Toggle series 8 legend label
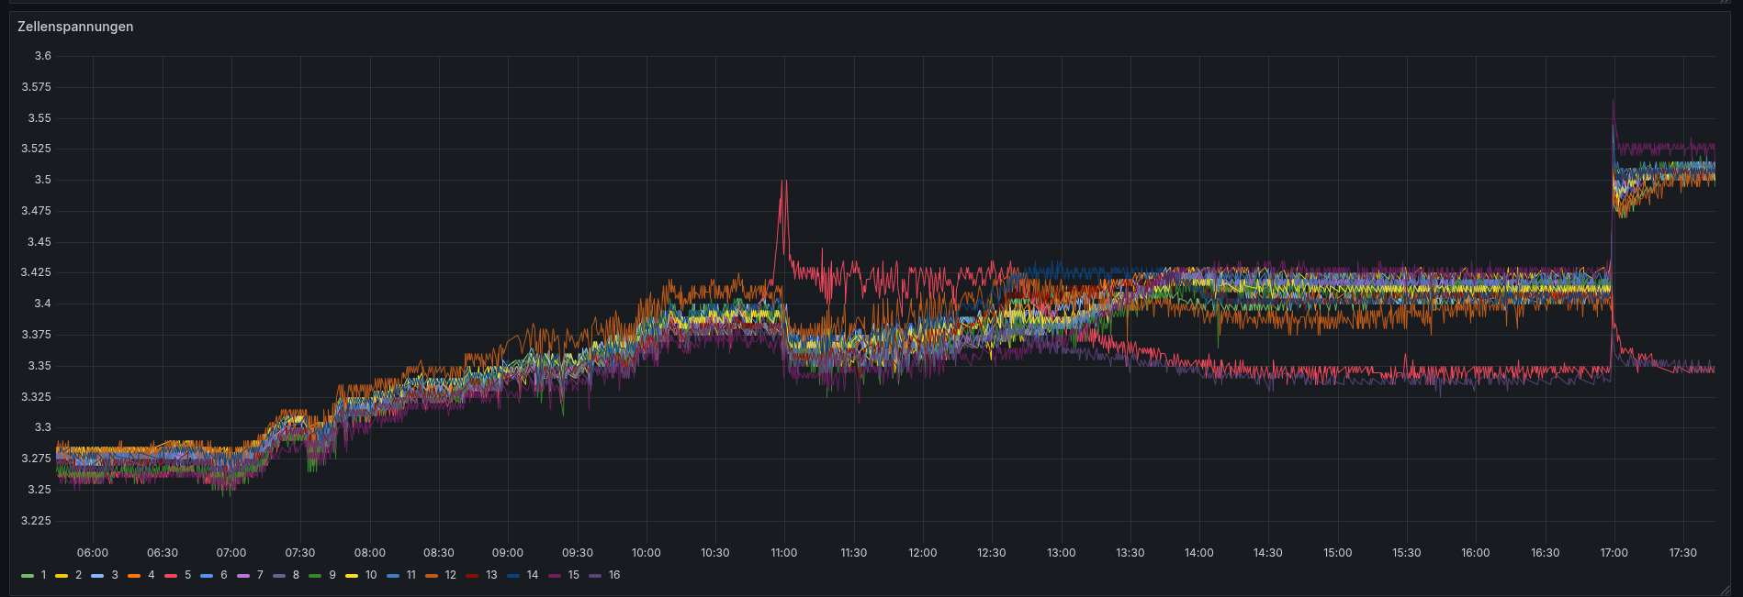The width and height of the screenshot is (1743, 597). point(296,575)
